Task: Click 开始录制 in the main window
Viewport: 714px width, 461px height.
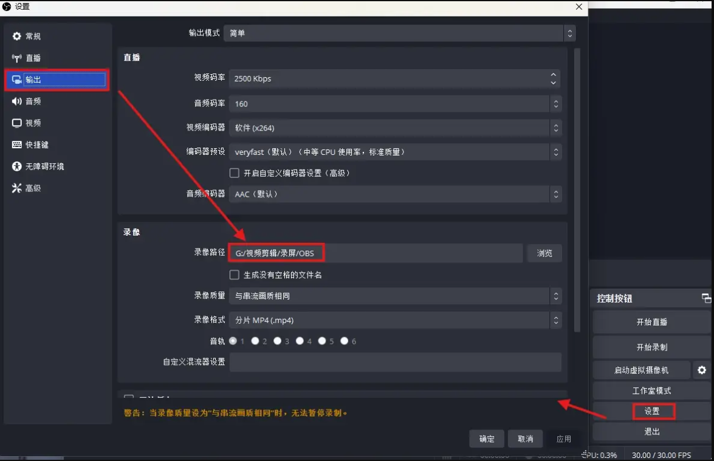Action: click(x=651, y=347)
